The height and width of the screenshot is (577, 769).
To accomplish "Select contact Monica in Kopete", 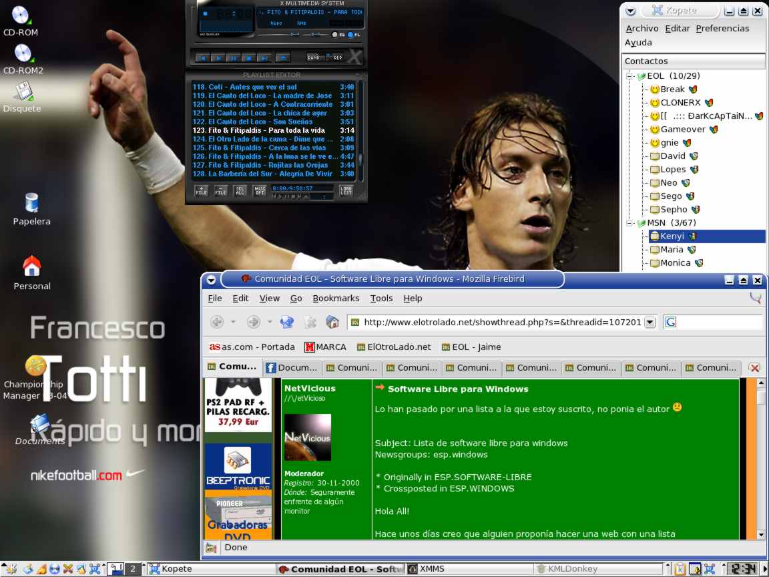I will click(x=676, y=263).
